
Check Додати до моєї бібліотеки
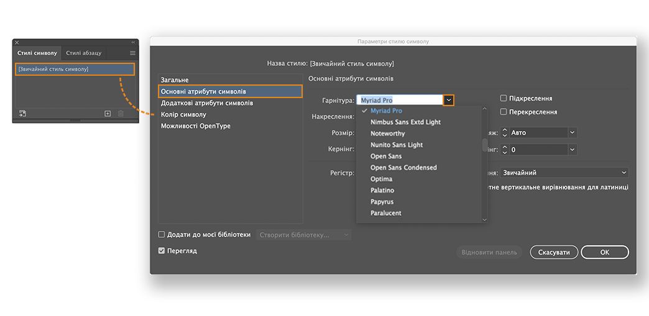coord(162,235)
